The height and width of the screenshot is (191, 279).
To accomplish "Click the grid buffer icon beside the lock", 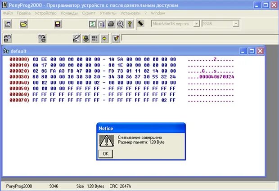I will 95,38.
